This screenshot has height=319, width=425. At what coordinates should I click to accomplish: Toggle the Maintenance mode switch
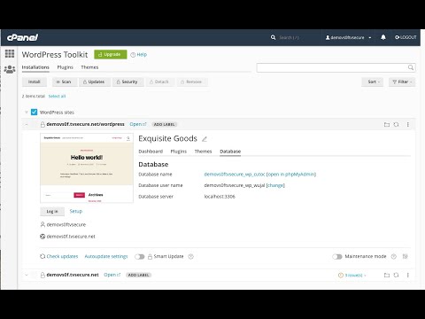coord(337,257)
